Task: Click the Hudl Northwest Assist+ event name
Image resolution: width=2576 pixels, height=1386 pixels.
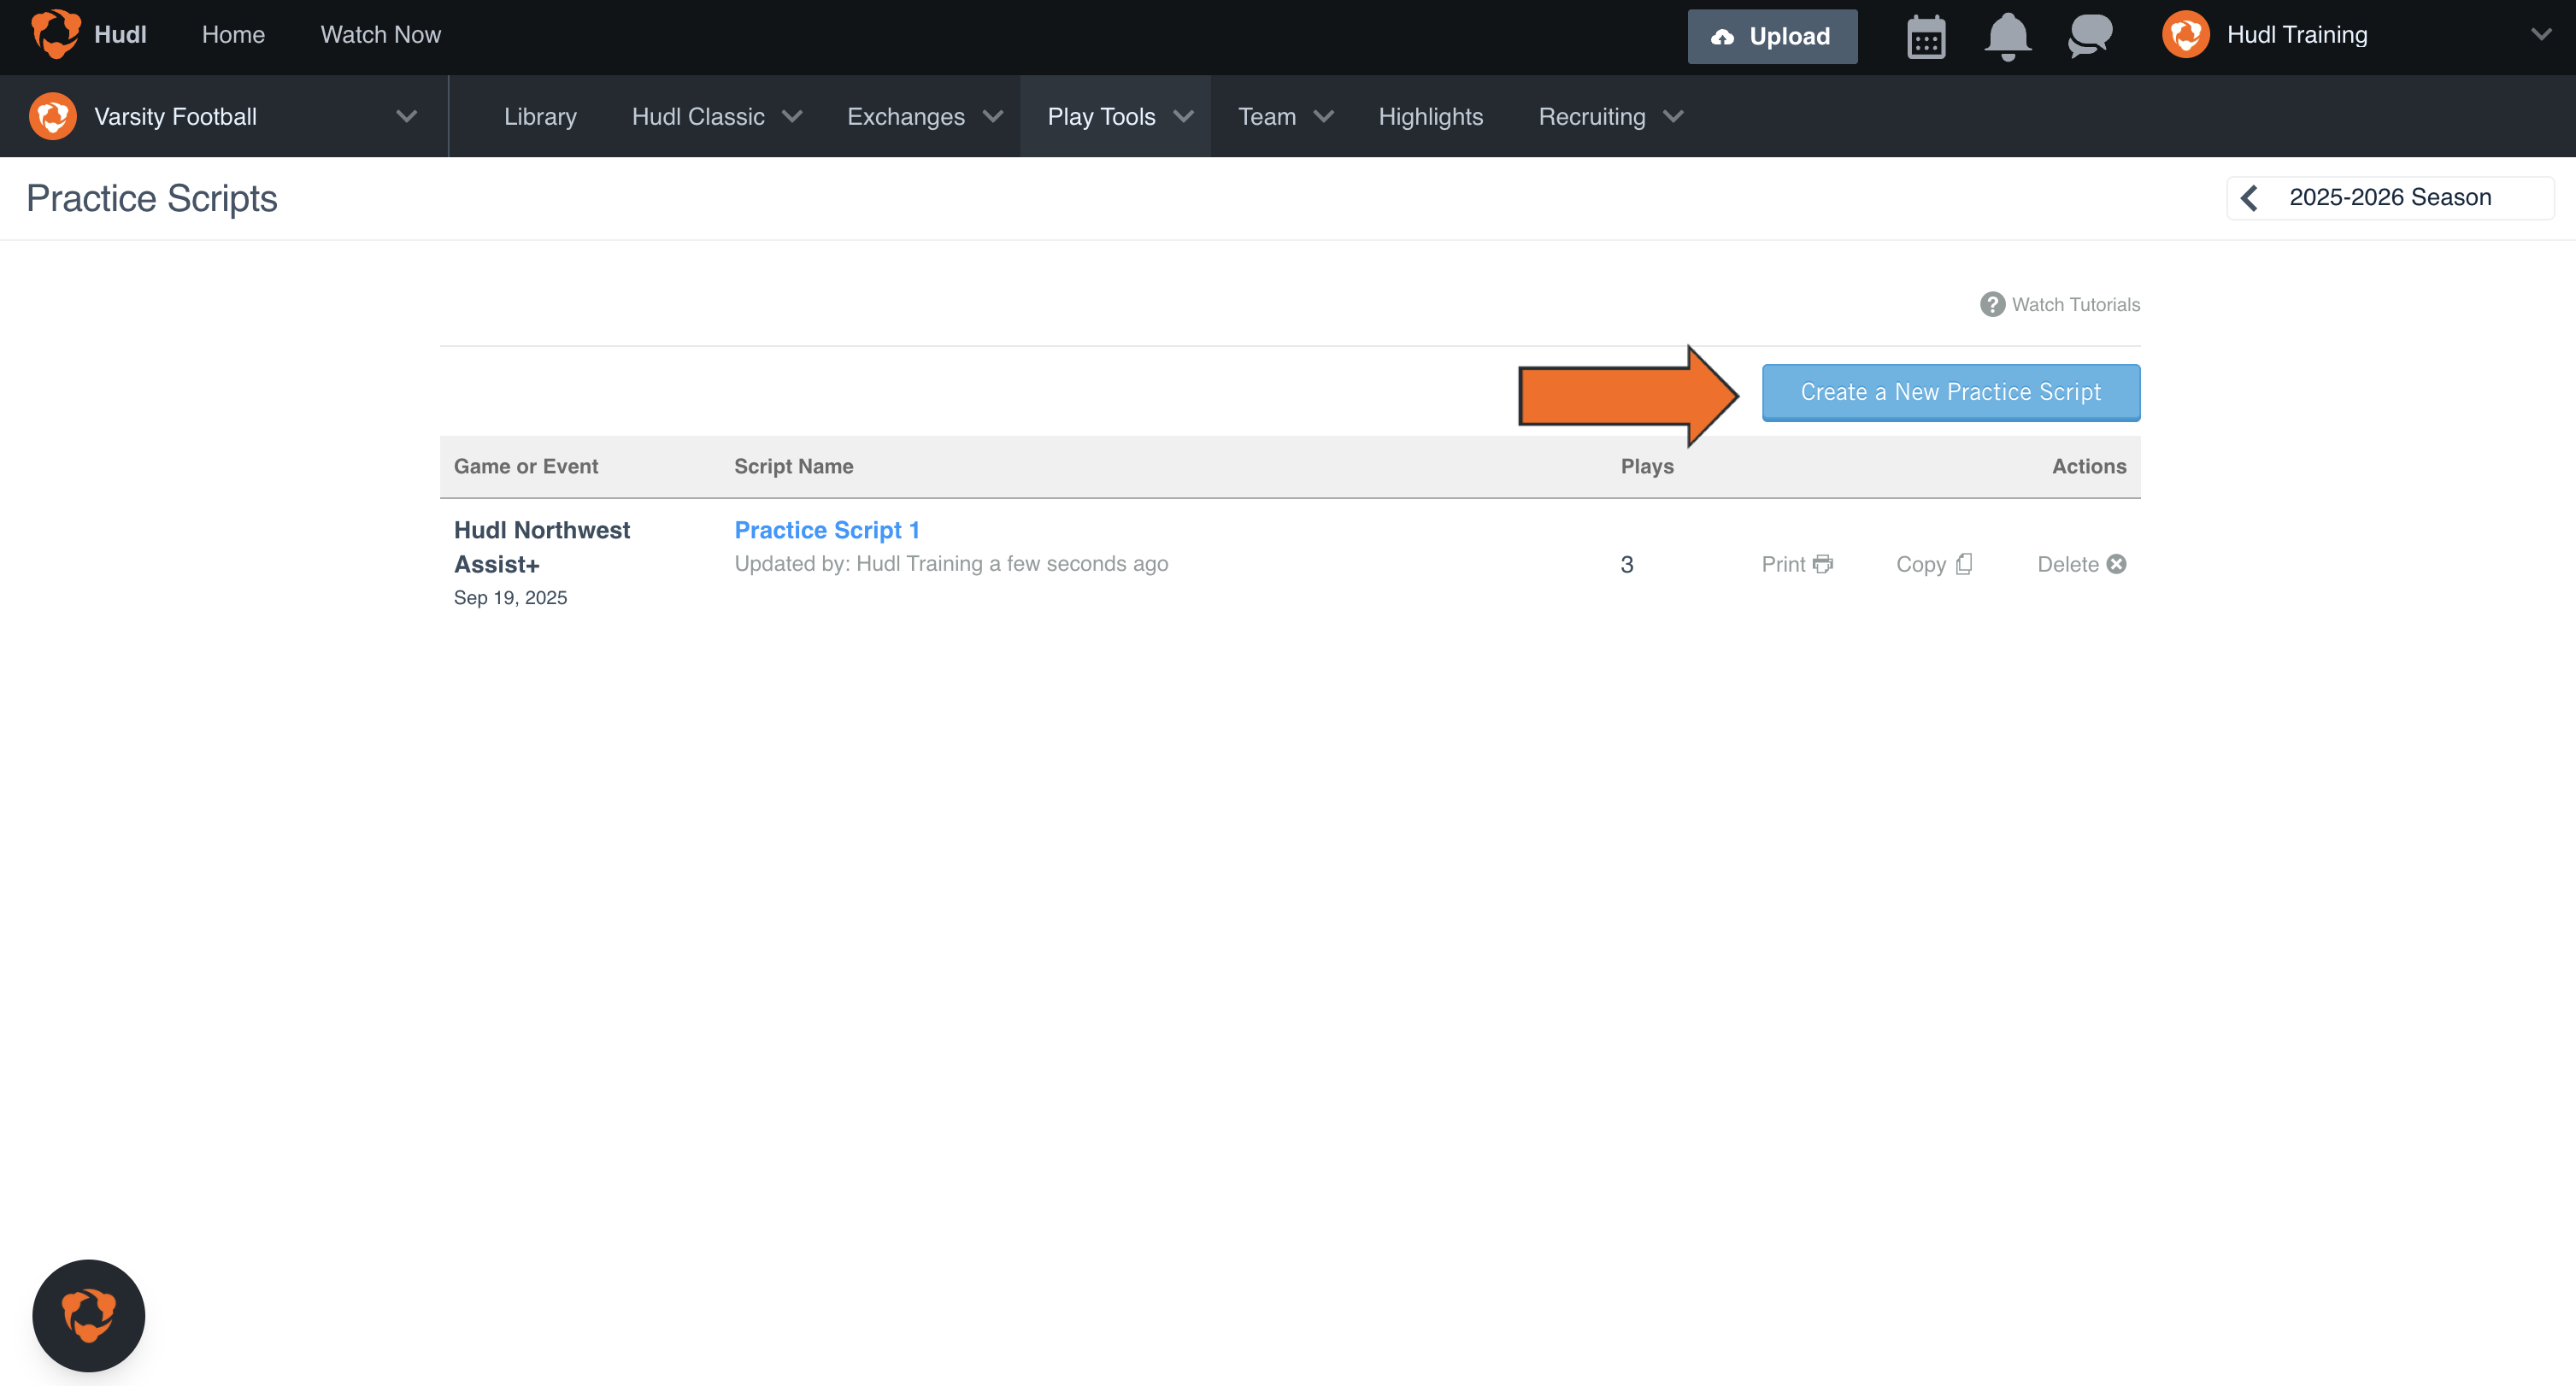Action: pyautogui.click(x=542, y=547)
